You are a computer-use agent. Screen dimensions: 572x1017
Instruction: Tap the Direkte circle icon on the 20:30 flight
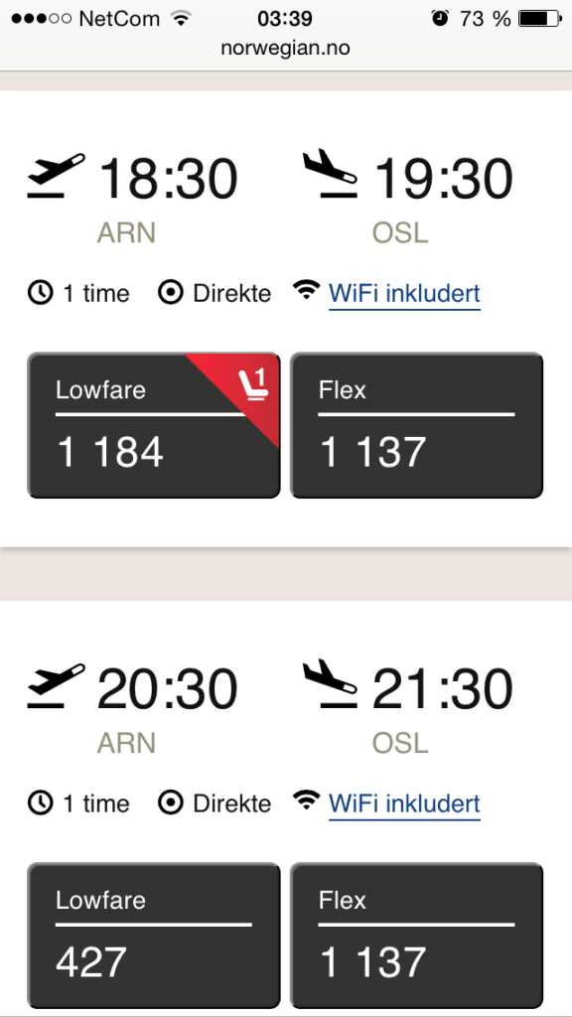tap(171, 802)
